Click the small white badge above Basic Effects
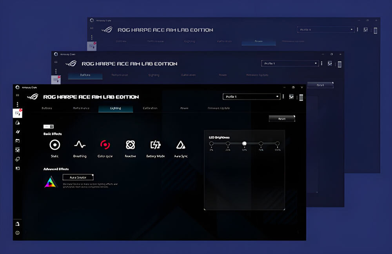The height and width of the screenshot is (254, 392). [49, 127]
